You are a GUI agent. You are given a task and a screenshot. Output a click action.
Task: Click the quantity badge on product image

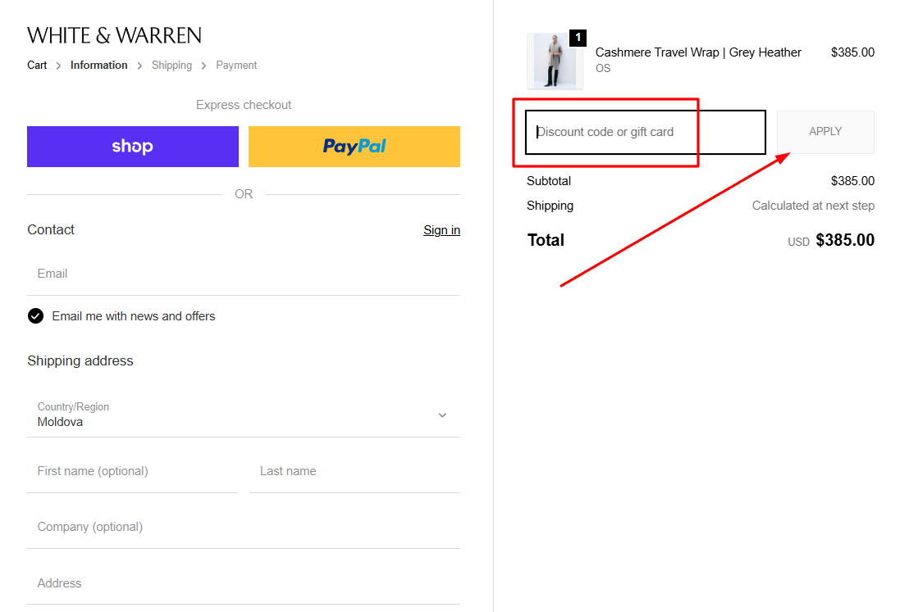578,38
